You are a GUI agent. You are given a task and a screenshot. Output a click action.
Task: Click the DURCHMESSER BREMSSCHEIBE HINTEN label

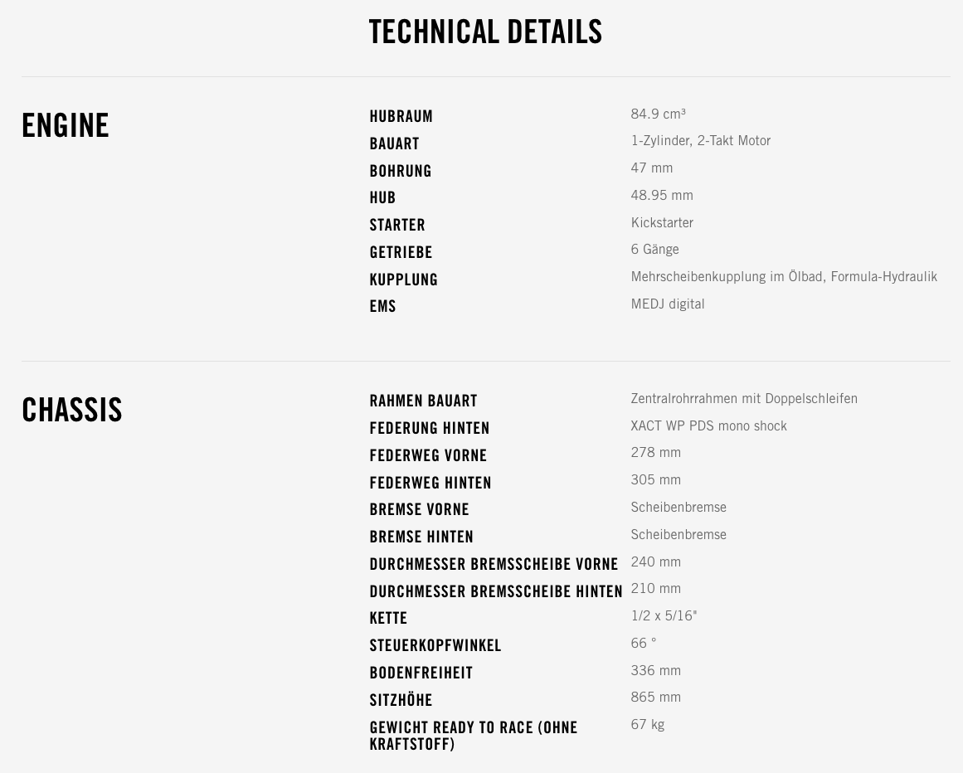coord(496,592)
